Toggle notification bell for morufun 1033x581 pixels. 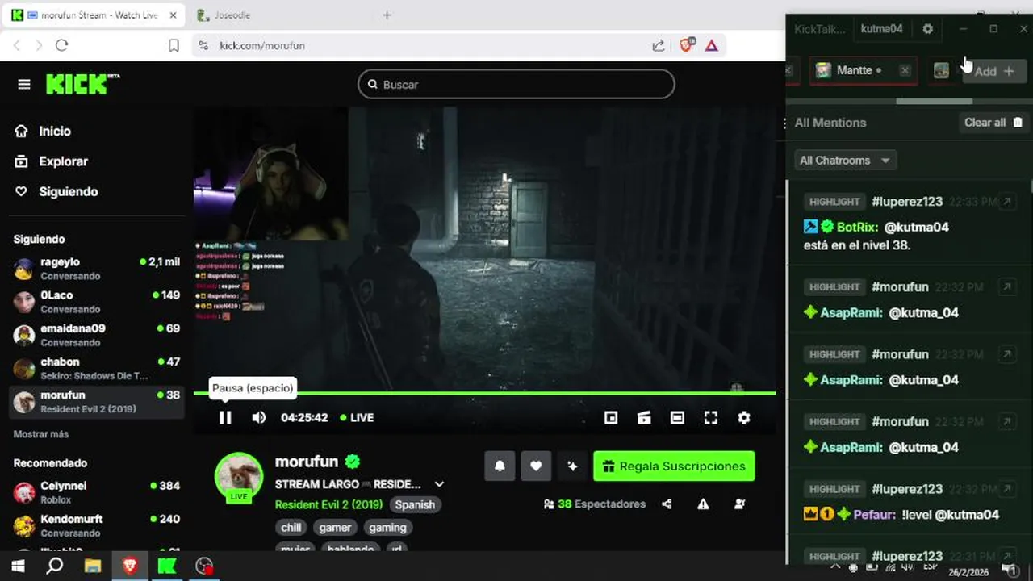500,466
